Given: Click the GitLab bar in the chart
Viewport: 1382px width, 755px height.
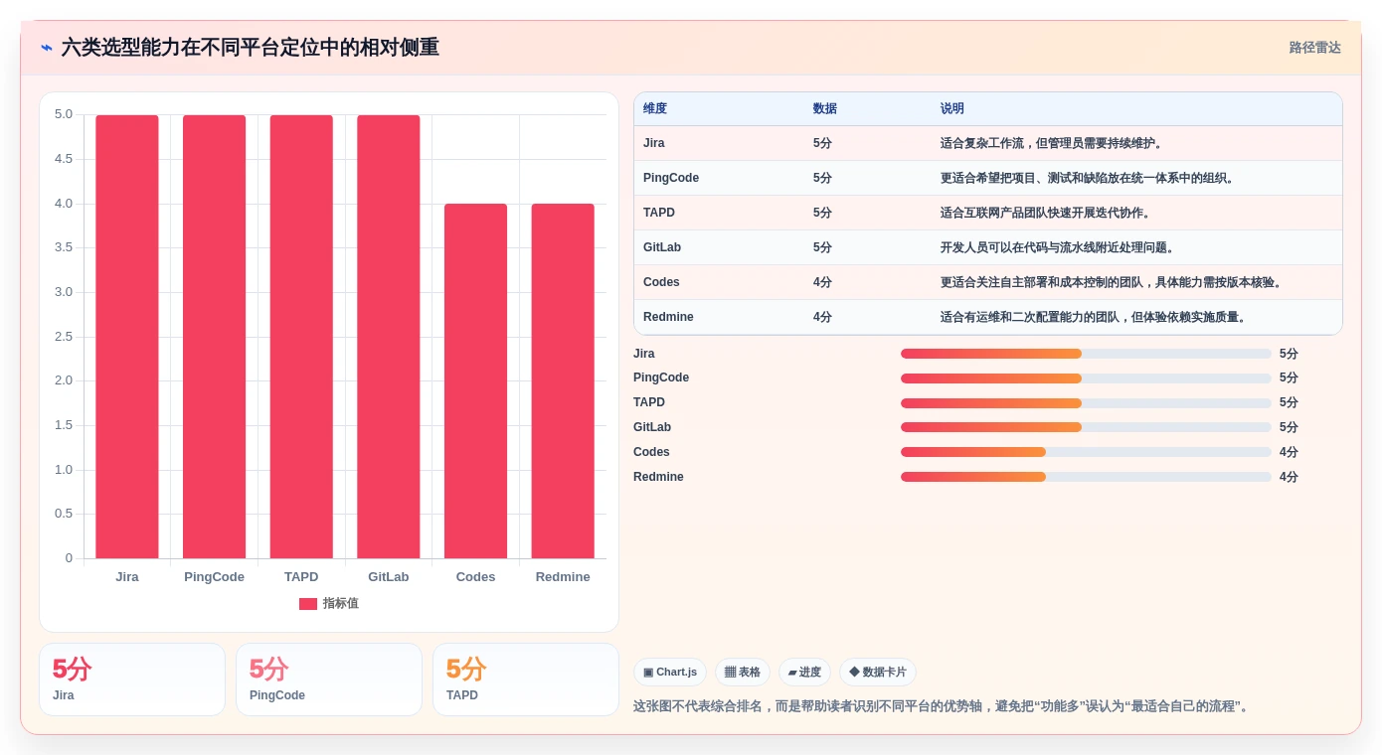Looking at the screenshot, I should 389,337.
